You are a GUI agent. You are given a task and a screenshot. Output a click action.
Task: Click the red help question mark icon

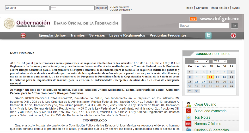pos(233,35)
